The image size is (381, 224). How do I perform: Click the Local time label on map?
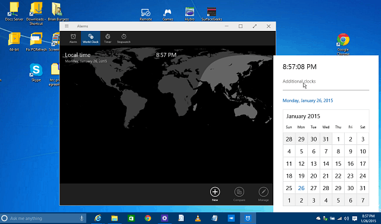(77, 55)
